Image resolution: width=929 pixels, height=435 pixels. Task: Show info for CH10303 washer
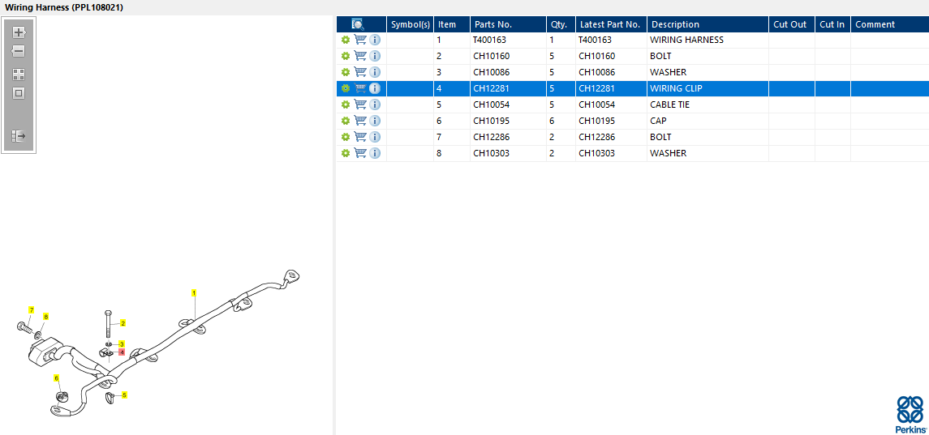[x=375, y=153]
